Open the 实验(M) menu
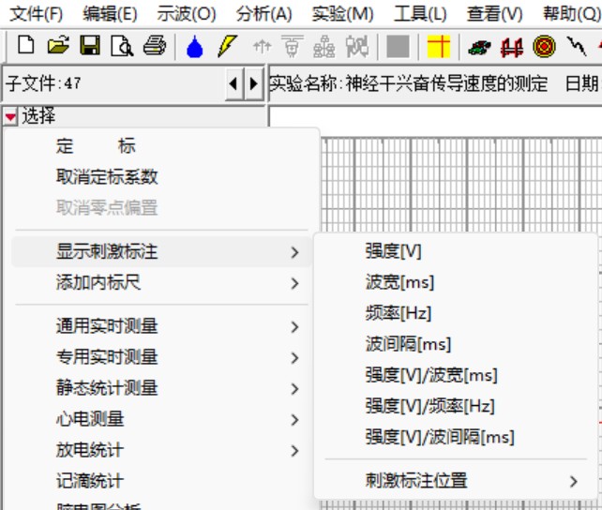Viewport: 602px width, 510px height. (x=342, y=14)
